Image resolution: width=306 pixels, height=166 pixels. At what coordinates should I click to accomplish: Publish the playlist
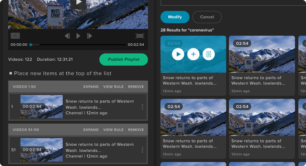(124, 60)
